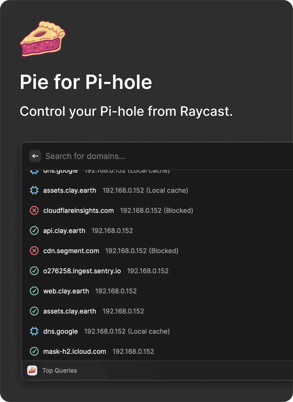293x402 pixels.
Task: Click the checkmark icon beside assets.clay.earth
Action: pos(34,311)
